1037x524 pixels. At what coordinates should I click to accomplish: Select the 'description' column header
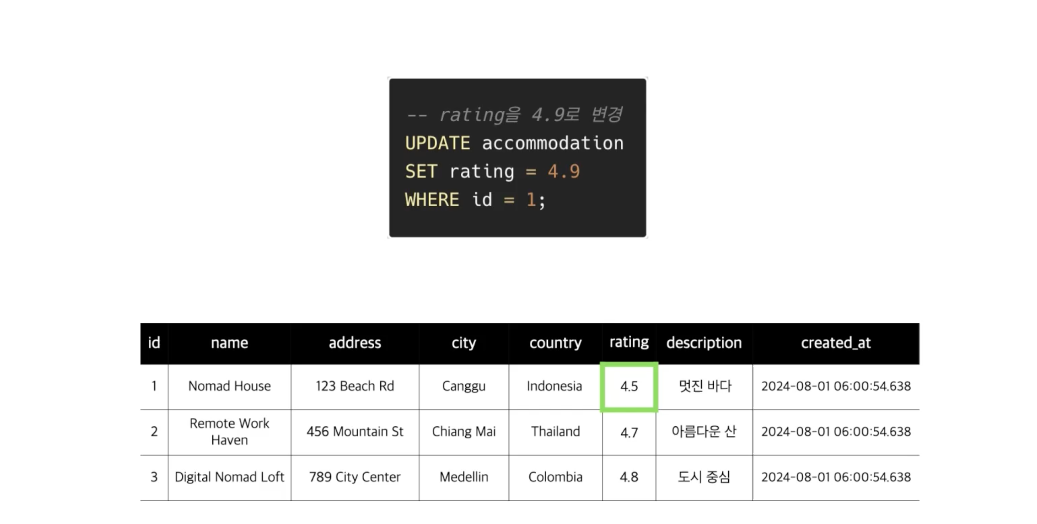click(x=704, y=343)
